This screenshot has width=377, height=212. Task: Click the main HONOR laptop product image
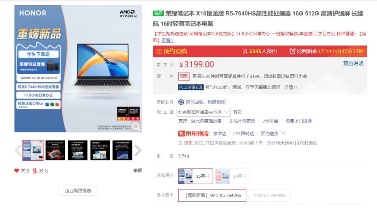[78, 69]
